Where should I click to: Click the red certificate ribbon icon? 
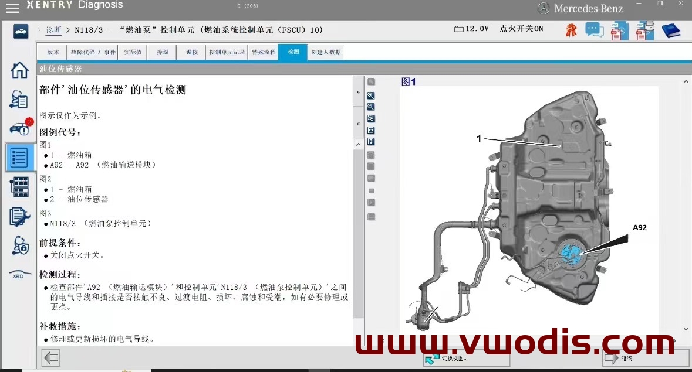click(571, 30)
